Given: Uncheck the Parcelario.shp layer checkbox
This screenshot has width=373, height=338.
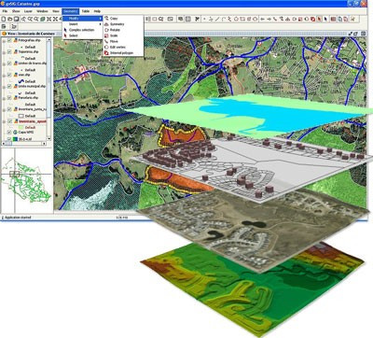Looking at the screenshot, I should pyautogui.click(x=9, y=98).
